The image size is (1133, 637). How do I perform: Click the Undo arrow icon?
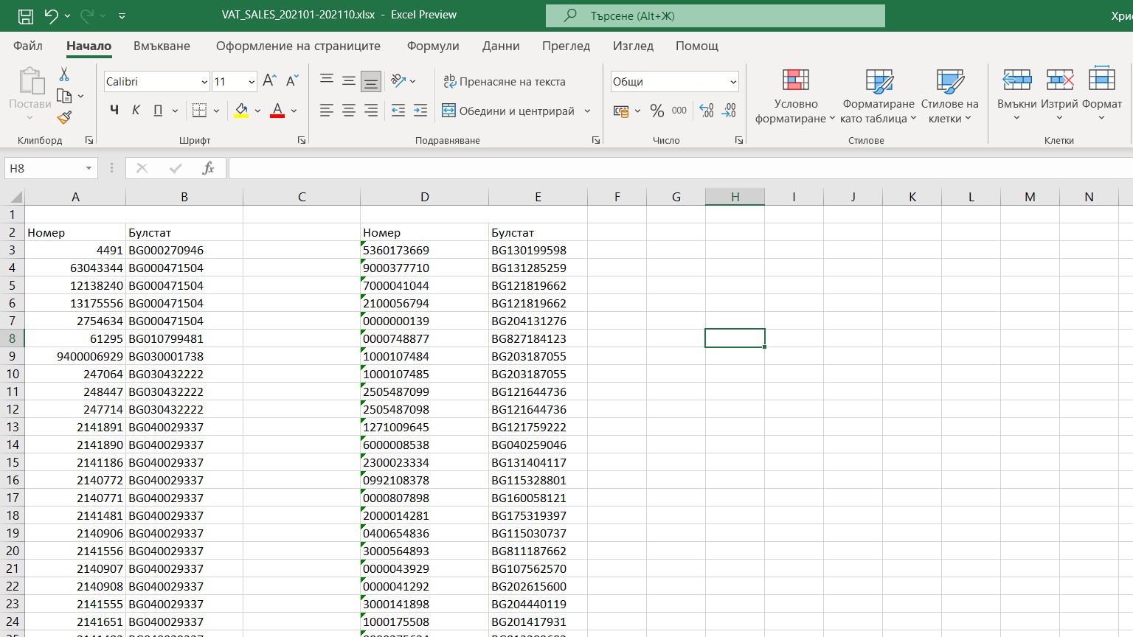click(51, 15)
